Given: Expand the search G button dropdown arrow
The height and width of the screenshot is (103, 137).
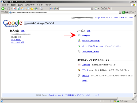Looking at the screenshot, I should 98,9.
